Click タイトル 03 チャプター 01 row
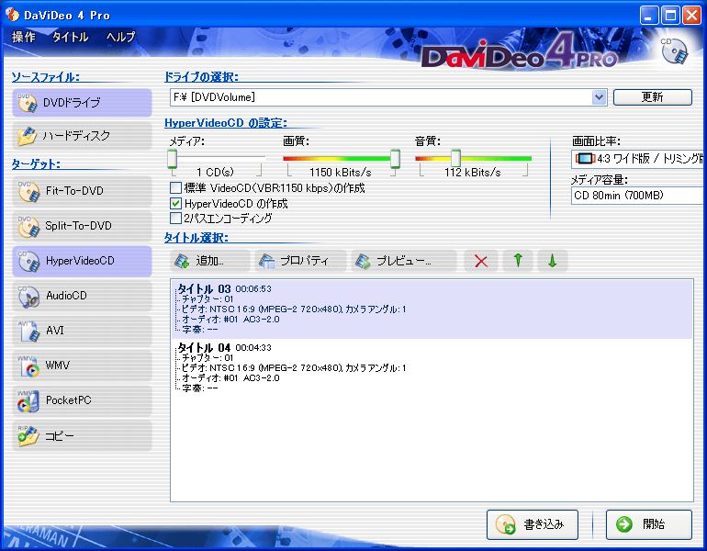 pos(207,299)
